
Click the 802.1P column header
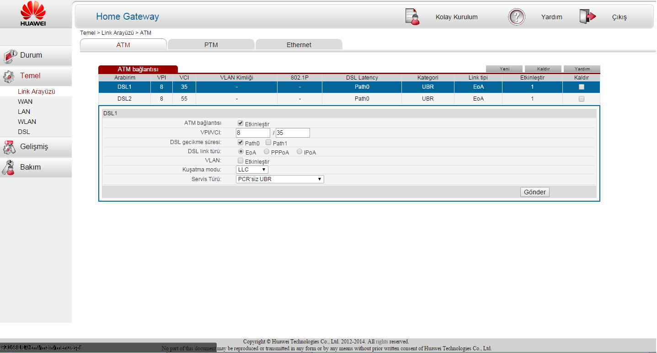(299, 78)
